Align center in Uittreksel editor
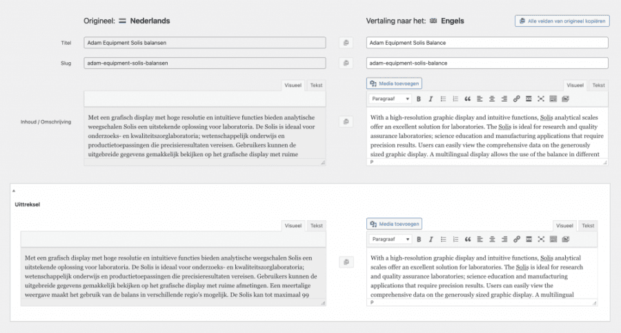Screen dimensions: 621x333 [x=492, y=239]
